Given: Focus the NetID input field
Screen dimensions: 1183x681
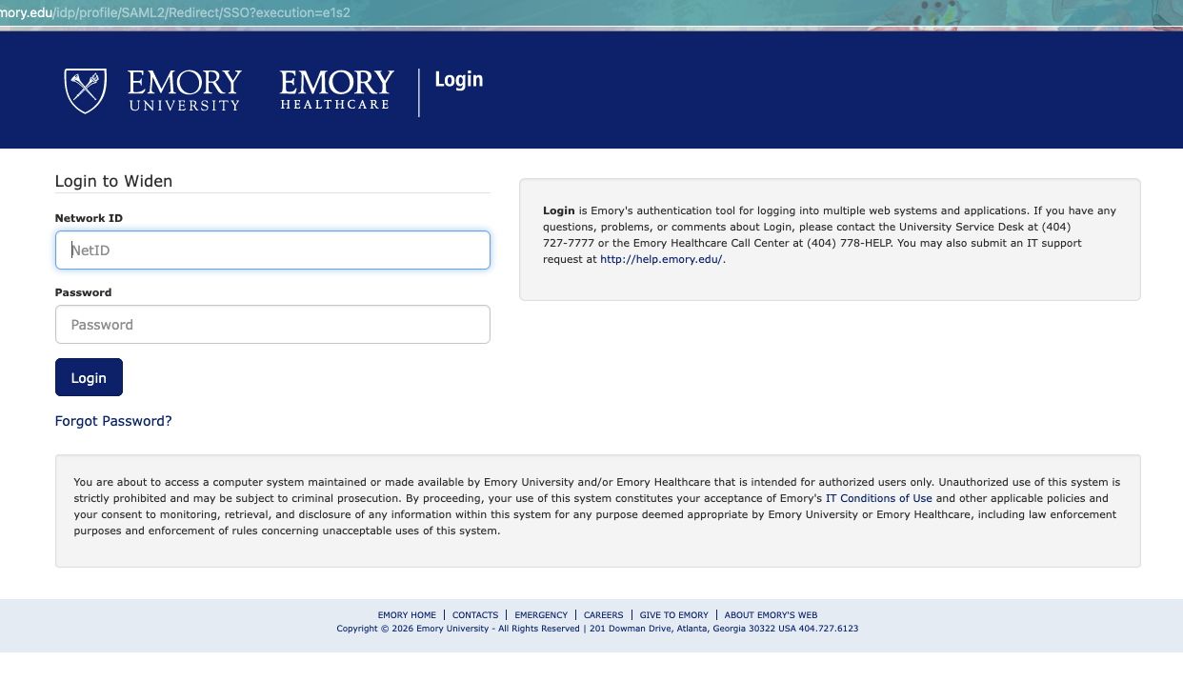Looking at the screenshot, I should coord(272,250).
